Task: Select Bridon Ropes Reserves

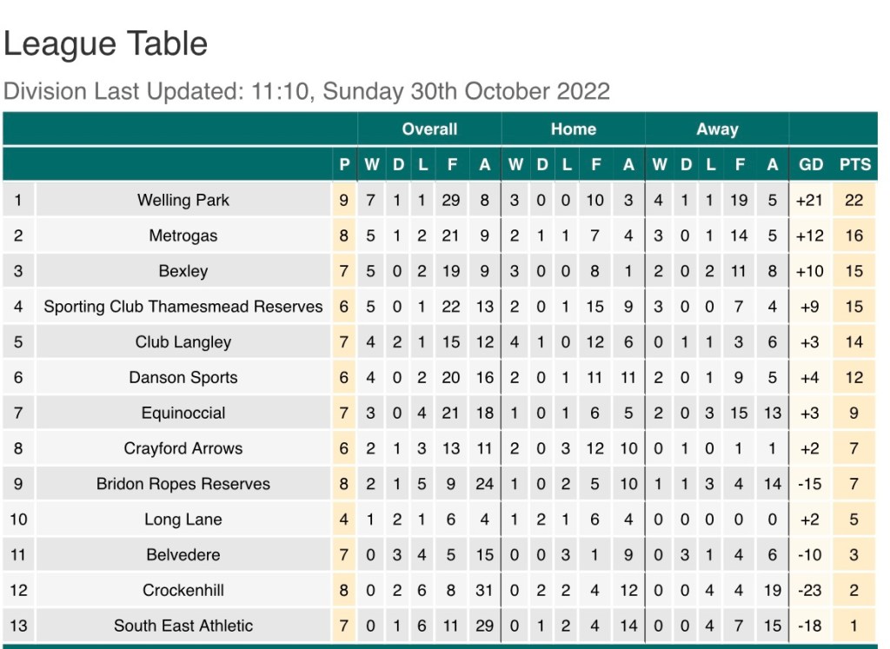Action: tap(183, 484)
